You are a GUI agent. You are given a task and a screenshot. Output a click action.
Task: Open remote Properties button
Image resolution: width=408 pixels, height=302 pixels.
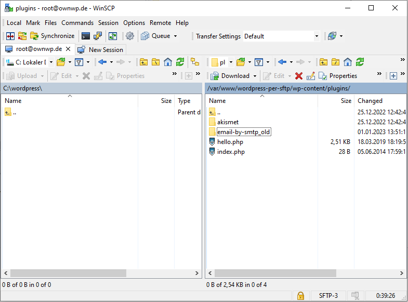338,76
